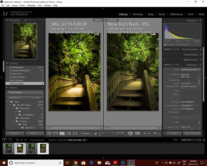
Task: Click the Swap select and candidate icon
Action: coord(130,133)
